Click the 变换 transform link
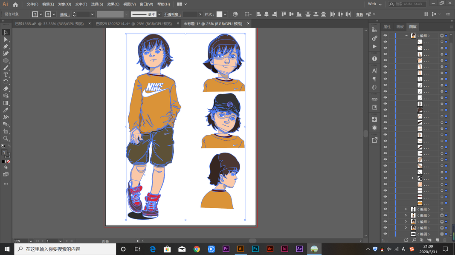455x255 pixels. coord(359,14)
